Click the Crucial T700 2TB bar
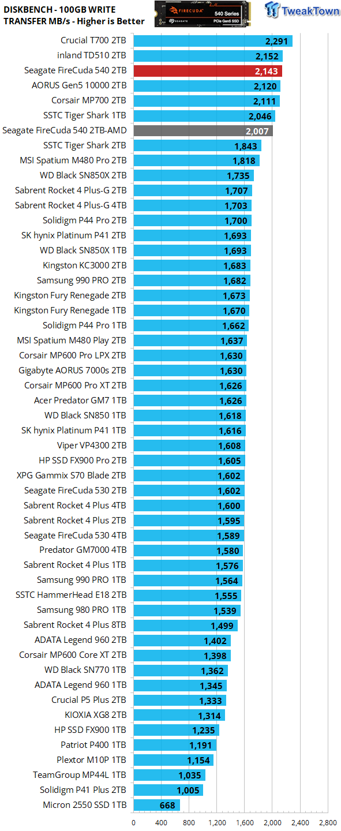The width and height of the screenshot is (341, 831). (x=213, y=41)
